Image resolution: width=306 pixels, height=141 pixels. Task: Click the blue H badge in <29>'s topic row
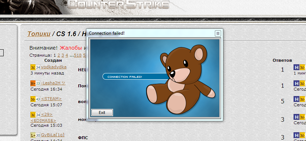pos(296,117)
